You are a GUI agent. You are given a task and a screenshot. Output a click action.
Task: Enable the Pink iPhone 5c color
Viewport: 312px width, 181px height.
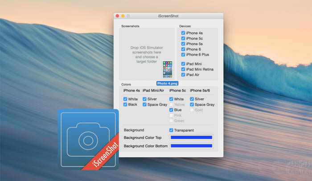(171, 115)
